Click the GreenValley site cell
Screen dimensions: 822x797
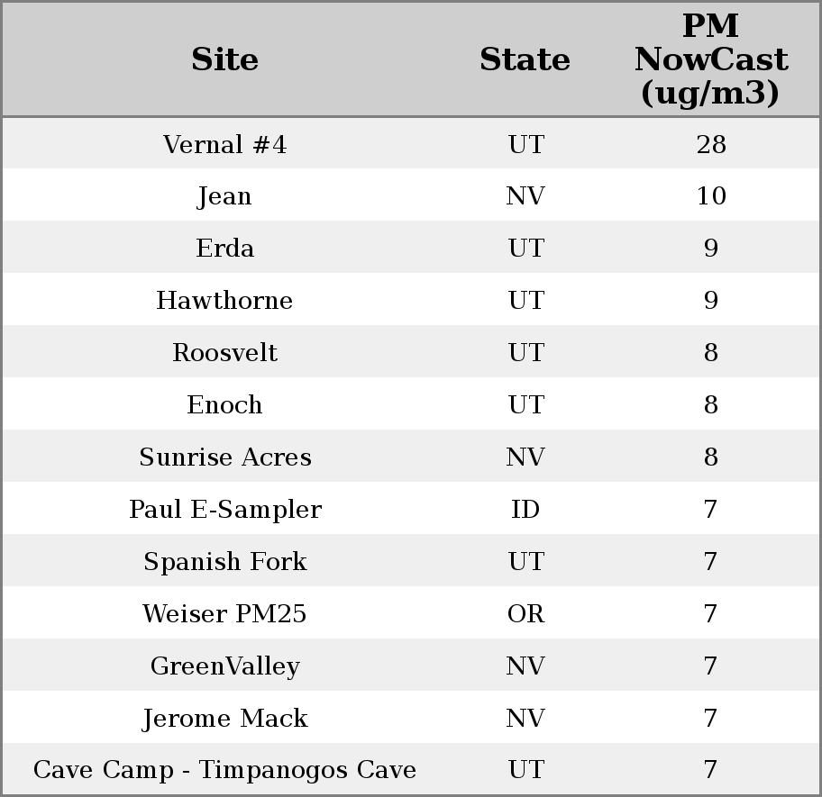coord(224,666)
